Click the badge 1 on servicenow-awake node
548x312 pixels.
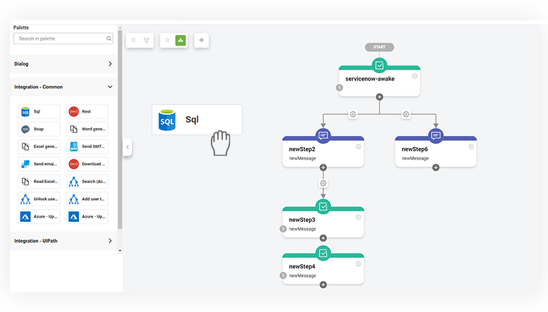pos(339,87)
